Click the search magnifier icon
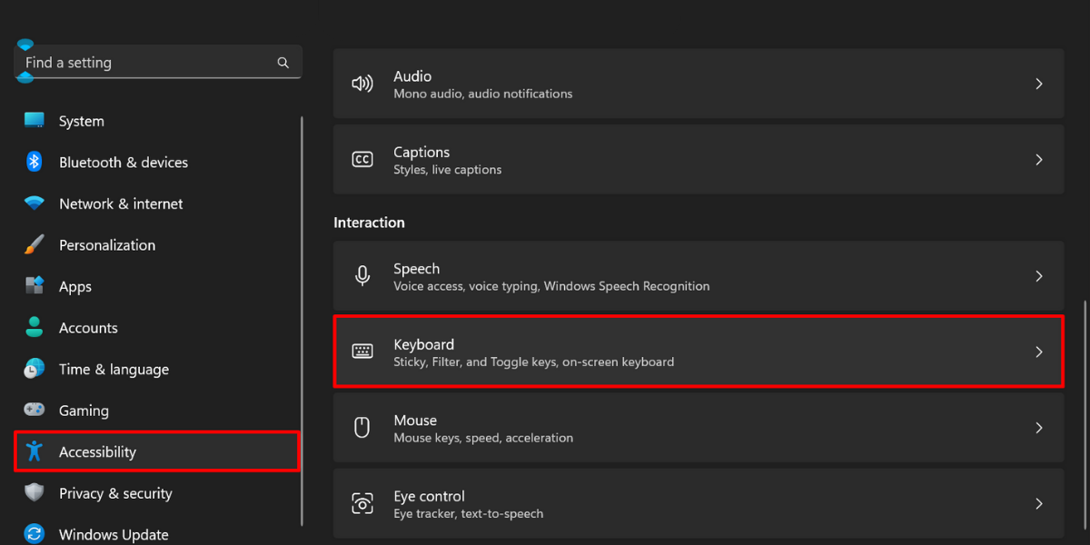Image resolution: width=1090 pixels, height=545 pixels. point(282,62)
